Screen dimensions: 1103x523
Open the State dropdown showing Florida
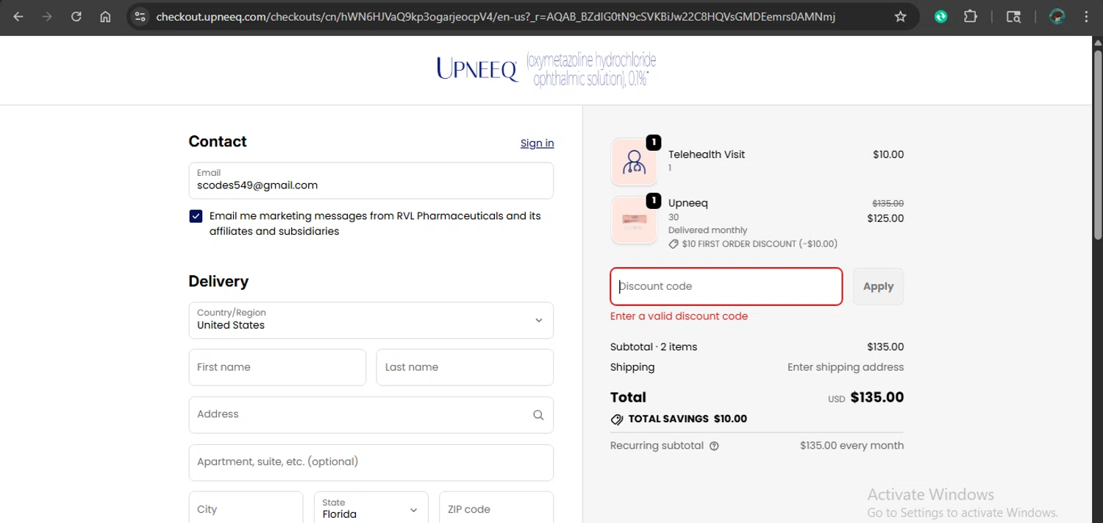pos(371,508)
